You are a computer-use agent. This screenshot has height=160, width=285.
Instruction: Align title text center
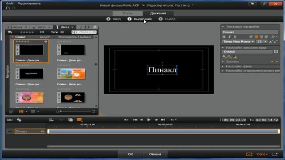point(256,37)
